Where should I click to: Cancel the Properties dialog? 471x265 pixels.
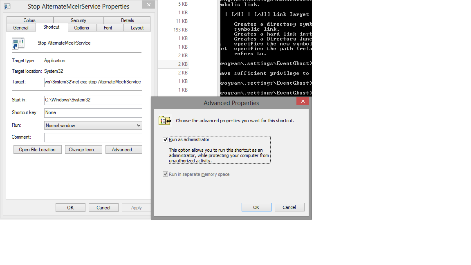coord(103,208)
